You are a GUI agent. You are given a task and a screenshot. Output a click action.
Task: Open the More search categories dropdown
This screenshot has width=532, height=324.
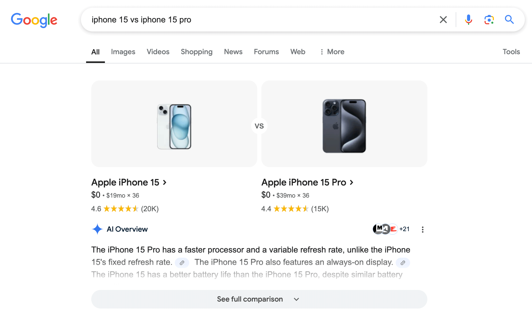click(332, 52)
